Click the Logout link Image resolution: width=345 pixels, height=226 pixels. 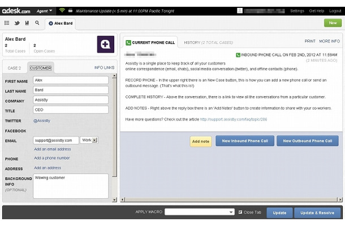pyautogui.click(x=335, y=11)
